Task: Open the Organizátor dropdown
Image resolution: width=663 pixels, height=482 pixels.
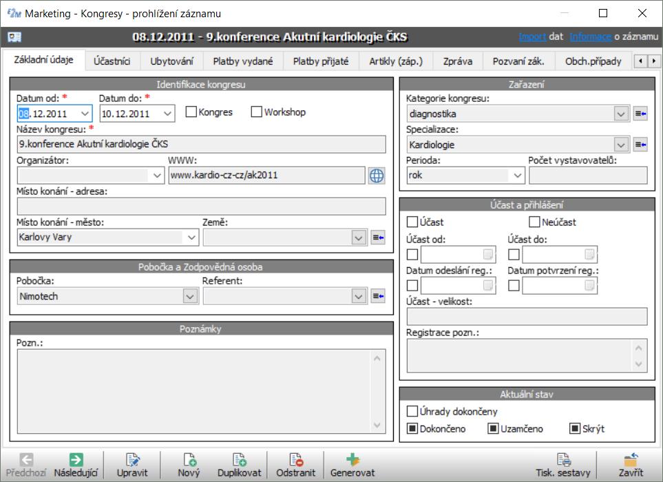Action: [157, 176]
